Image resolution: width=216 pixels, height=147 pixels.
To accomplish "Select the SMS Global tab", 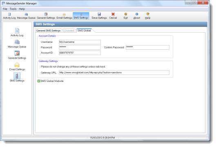I will (x=84, y=31).
